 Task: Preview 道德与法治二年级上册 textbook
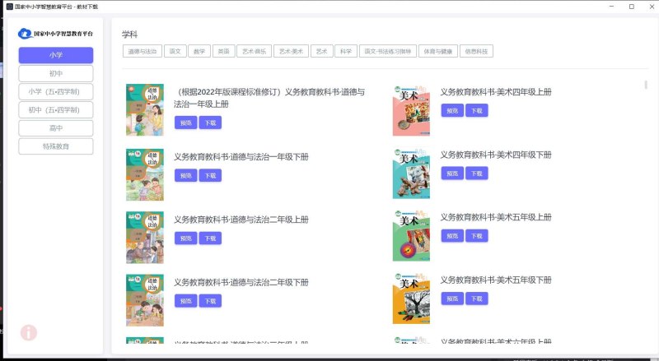click(x=186, y=238)
